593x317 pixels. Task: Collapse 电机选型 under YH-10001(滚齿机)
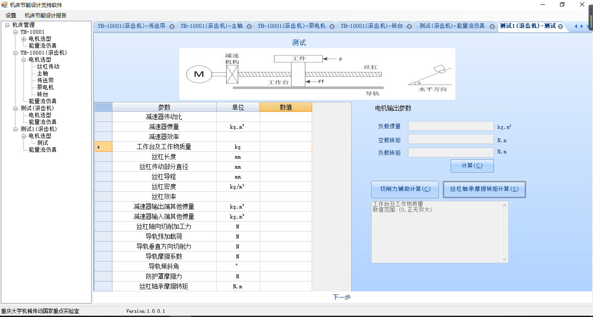24,60
